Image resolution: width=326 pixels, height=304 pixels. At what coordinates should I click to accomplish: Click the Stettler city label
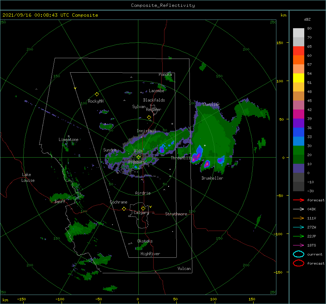(211, 104)
